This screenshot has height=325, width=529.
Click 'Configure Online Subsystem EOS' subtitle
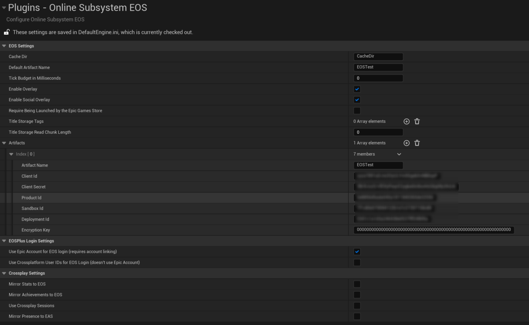coord(45,20)
